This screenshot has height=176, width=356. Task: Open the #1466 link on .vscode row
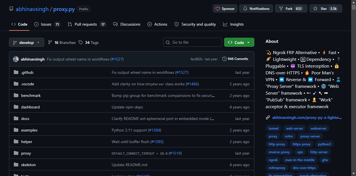[192, 84]
